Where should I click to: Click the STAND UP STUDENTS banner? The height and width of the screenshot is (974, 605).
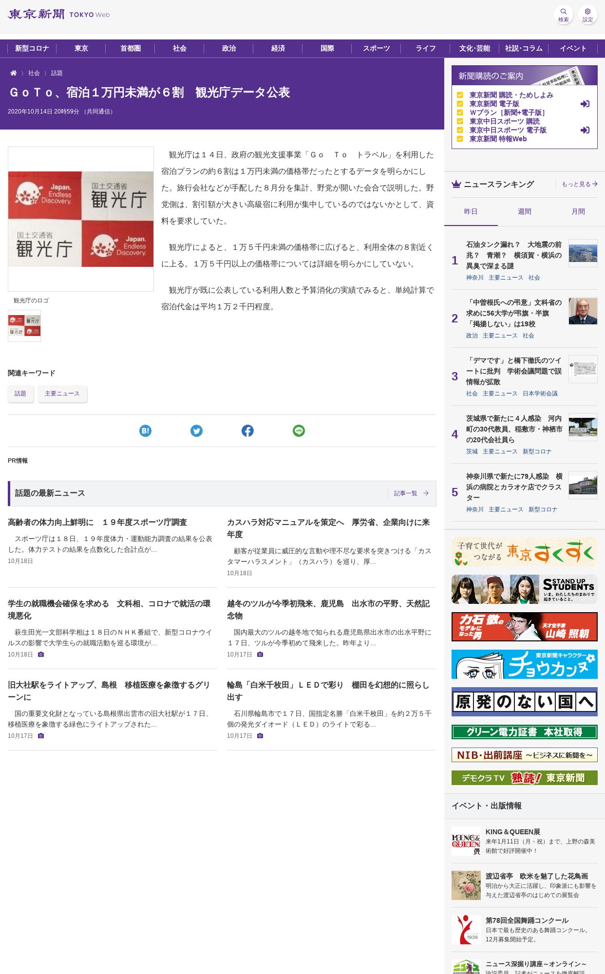525,589
